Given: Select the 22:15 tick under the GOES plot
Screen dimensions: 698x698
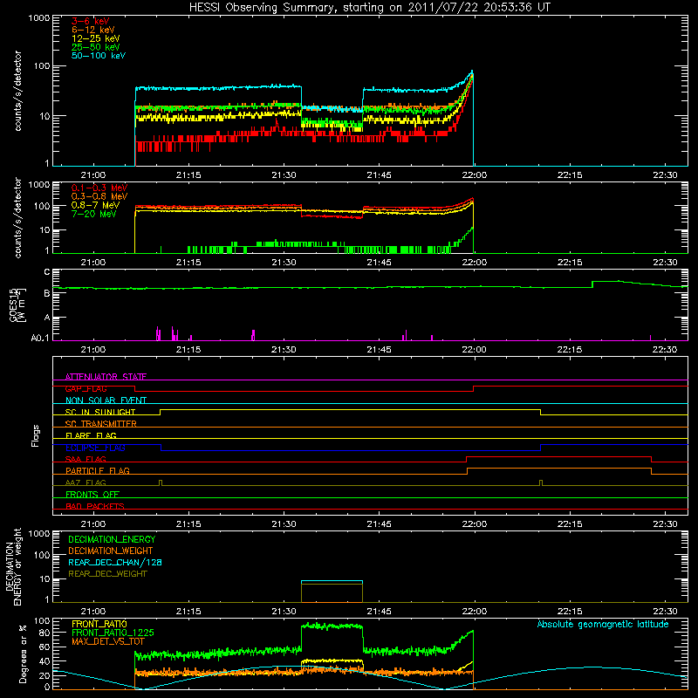Looking at the screenshot, I should (570, 350).
